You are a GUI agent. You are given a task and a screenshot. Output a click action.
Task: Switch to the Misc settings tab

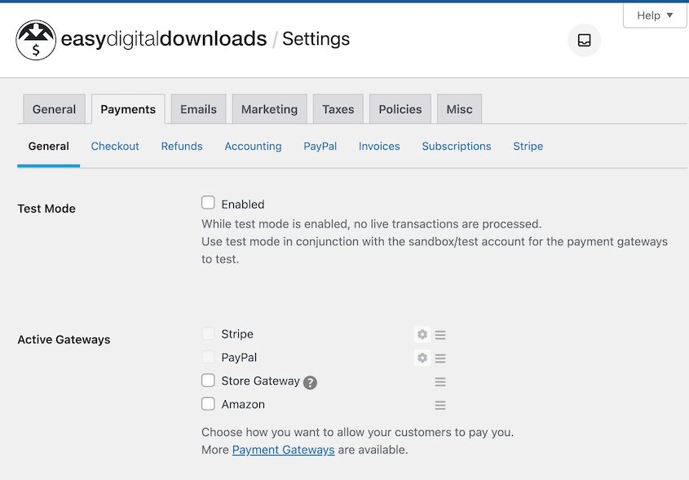(459, 109)
